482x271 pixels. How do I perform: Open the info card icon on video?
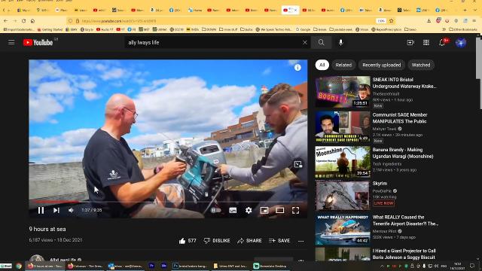pos(297,68)
